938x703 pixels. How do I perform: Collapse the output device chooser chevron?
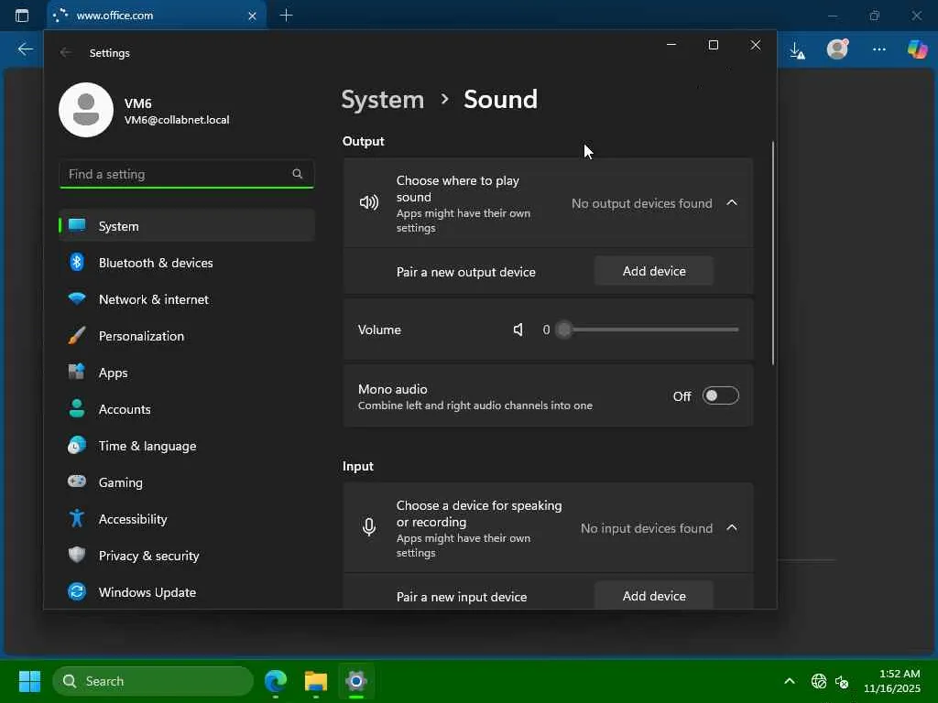pyautogui.click(x=732, y=203)
